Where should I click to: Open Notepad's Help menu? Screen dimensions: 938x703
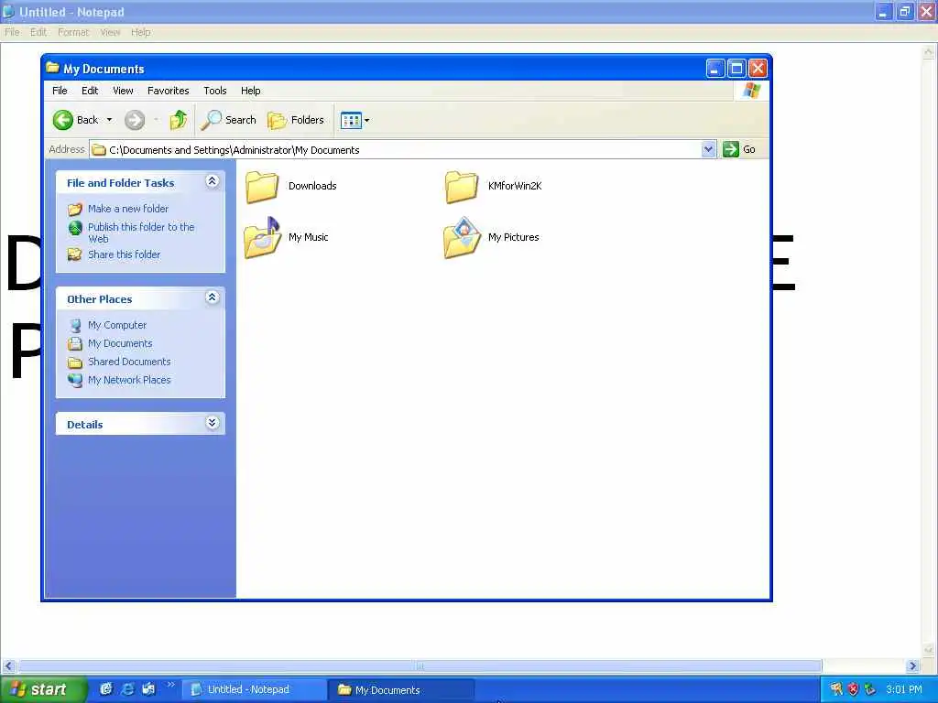tap(140, 32)
